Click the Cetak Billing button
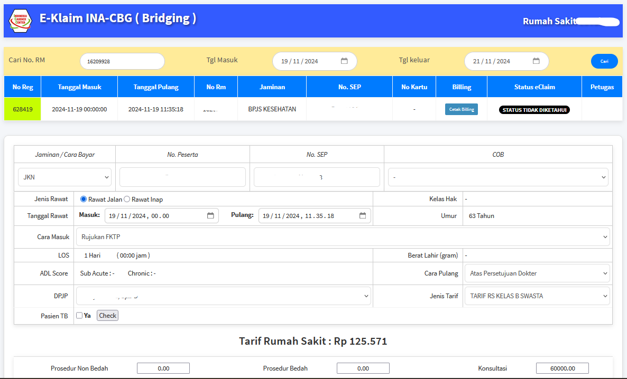The width and height of the screenshot is (627, 379). point(462,109)
